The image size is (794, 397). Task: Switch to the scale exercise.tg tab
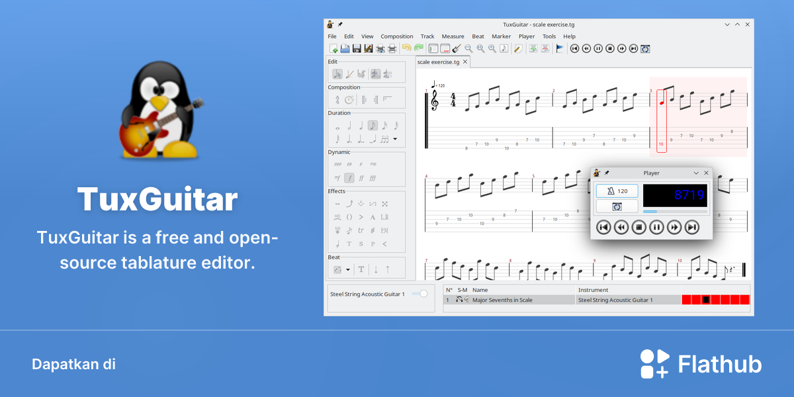[438, 62]
